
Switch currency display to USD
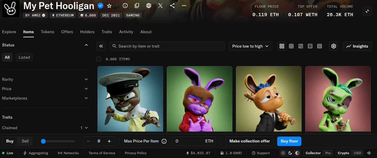358,153
